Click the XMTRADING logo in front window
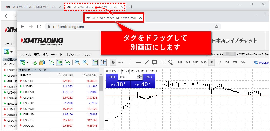The height and width of the screenshot is (131, 270). [x=42, y=42]
